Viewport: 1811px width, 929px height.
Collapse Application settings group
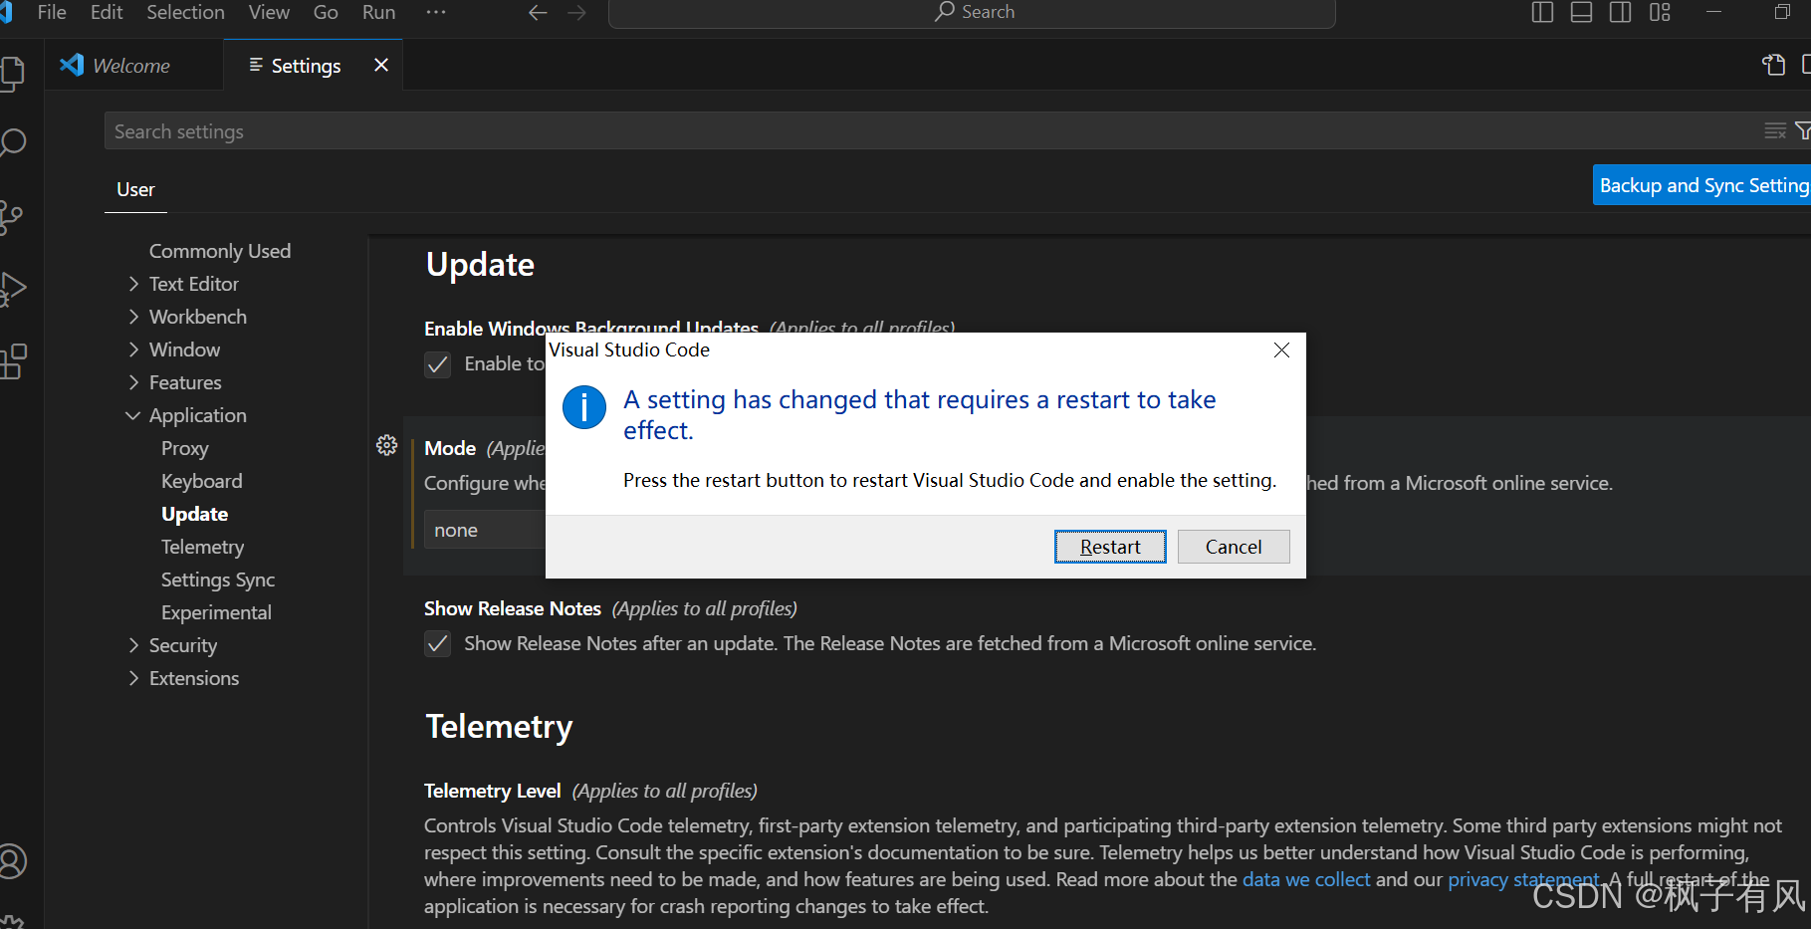[133, 415]
